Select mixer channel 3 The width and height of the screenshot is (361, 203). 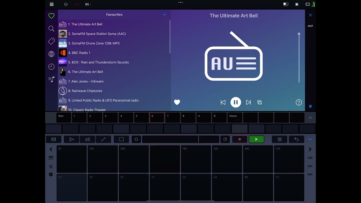(110, 118)
